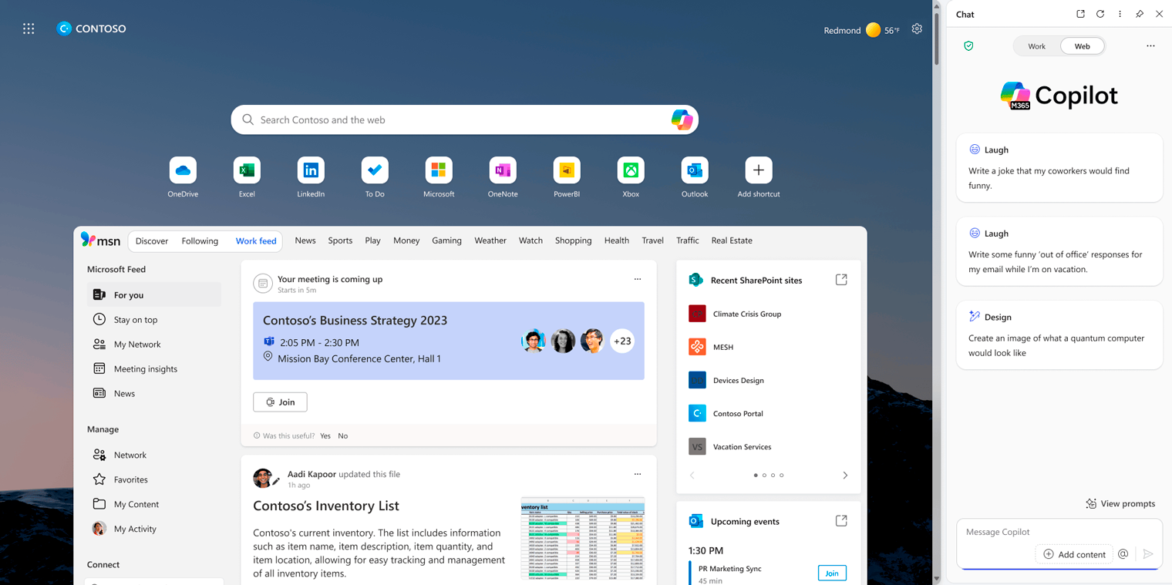Screen dimensions: 1172x585
Task: Switch Copilot to Web mode
Action: pyautogui.click(x=1083, y=46)
